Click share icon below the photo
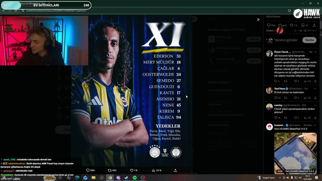The image size is (322, 181). 175,170
